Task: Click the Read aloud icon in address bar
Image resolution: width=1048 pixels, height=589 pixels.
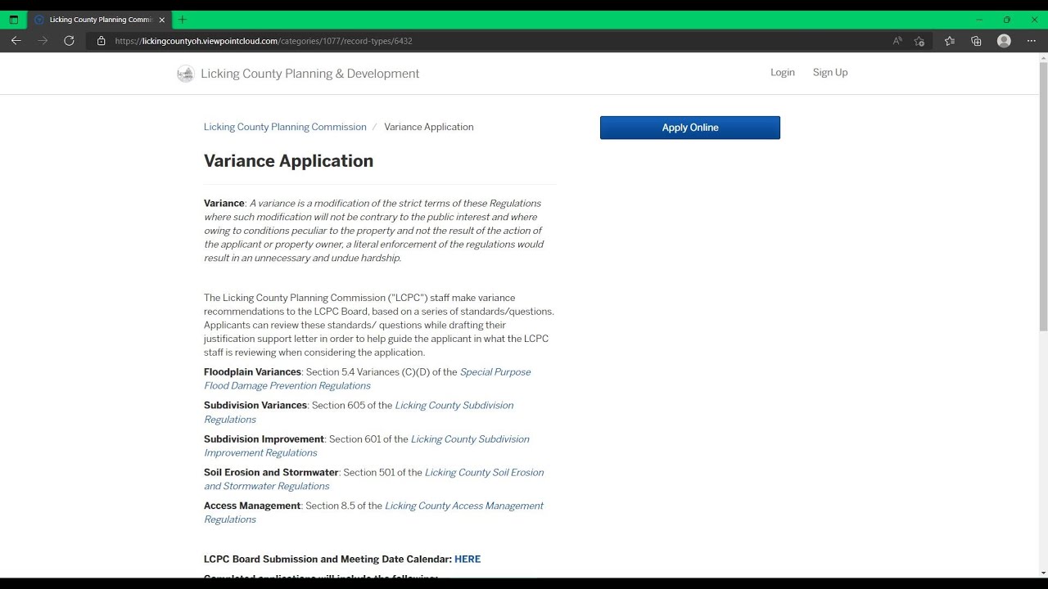Action: [x=897, y=41]
